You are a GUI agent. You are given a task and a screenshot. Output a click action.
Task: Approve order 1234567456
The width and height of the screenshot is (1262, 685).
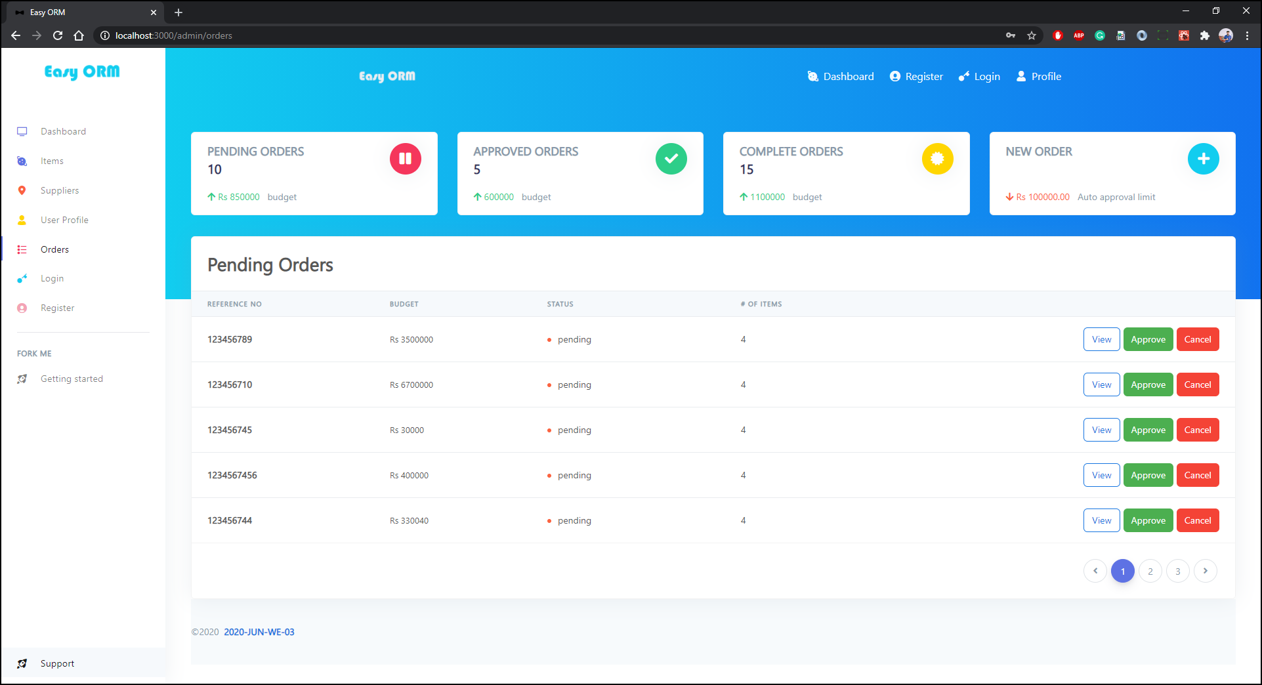[x=1148, y=475]
